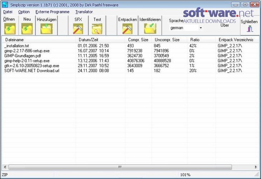Click the scrollbar left arrow
Image resolution: width=261 pixels, height=179 pixels.
[5, 167]
